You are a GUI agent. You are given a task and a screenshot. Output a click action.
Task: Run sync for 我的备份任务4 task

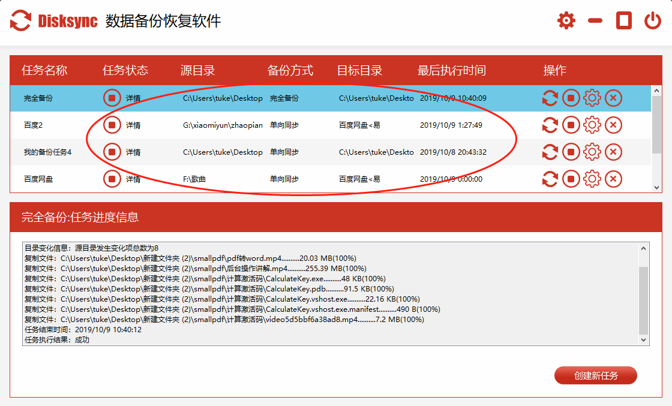pyautogui.click(x=550, y=152)
